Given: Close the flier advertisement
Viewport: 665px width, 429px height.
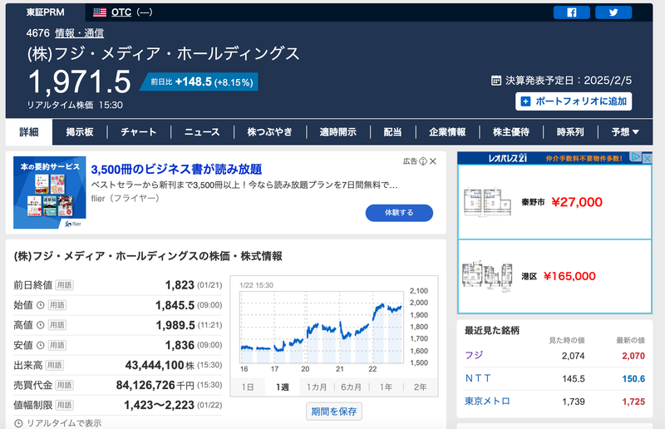Looking at the screenshot, I should coord(433,161).
